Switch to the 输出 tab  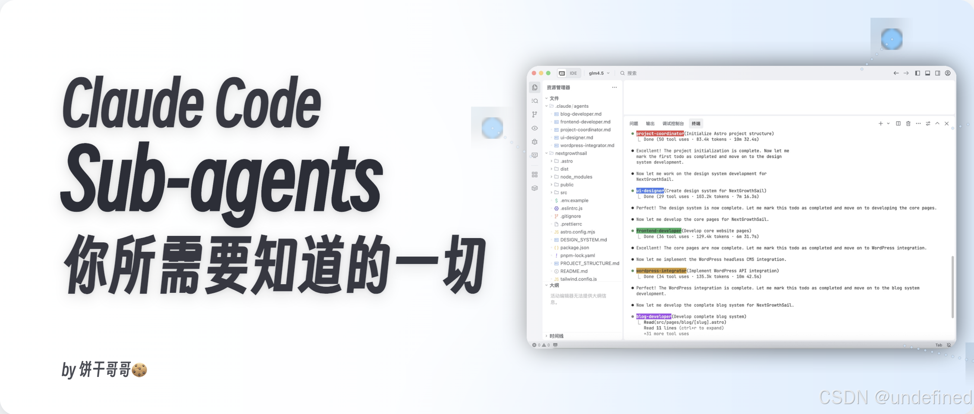pyautogui.click(x=650, y=124)
